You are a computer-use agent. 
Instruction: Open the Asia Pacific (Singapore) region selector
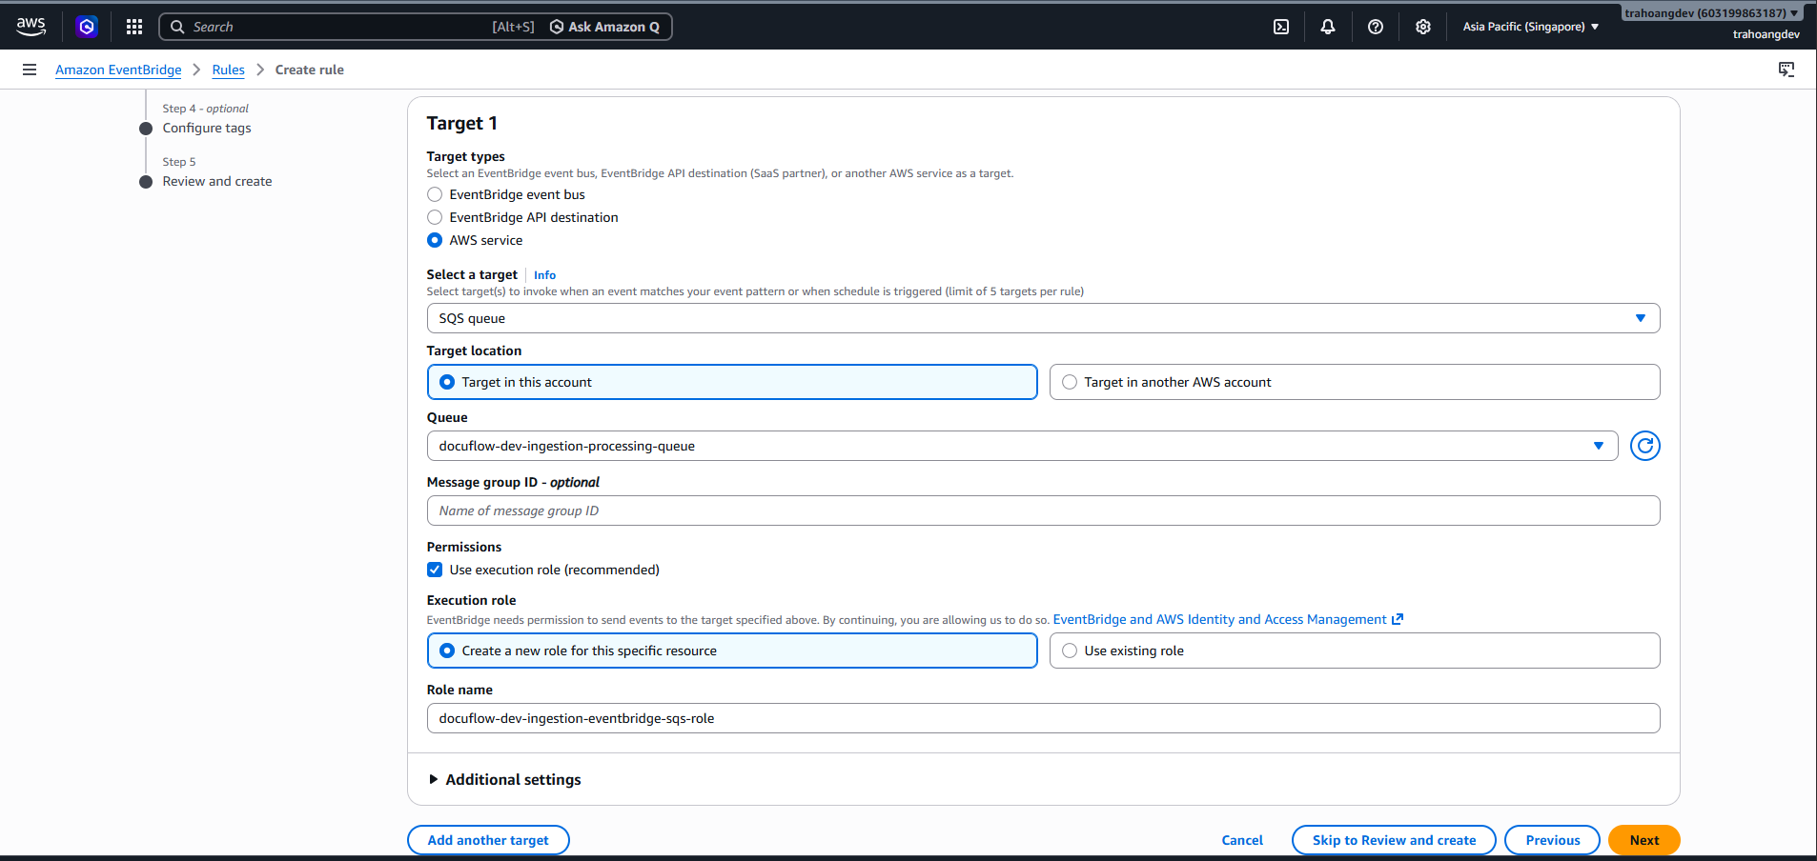[x=1531, y=27]
